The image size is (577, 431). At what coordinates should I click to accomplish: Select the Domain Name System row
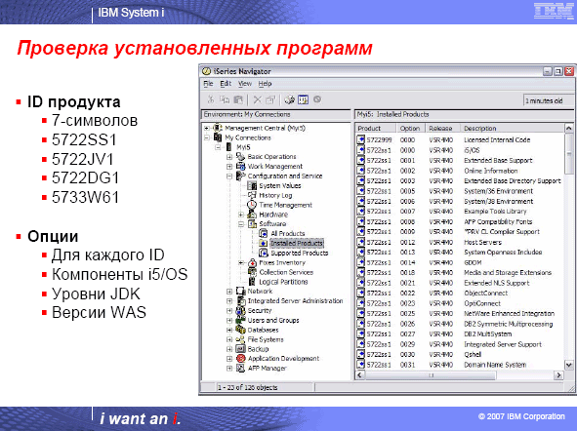[460, 365]
